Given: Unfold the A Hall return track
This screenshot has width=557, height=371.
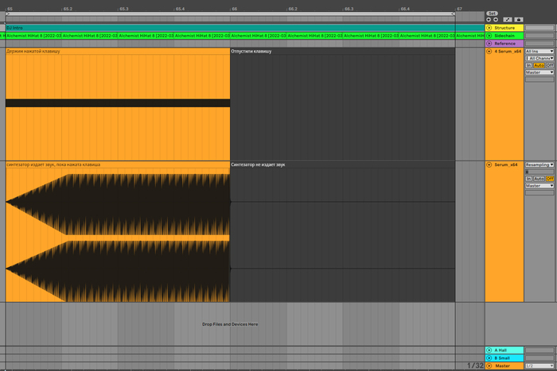Looking at the screenshot, I should 489,350.
